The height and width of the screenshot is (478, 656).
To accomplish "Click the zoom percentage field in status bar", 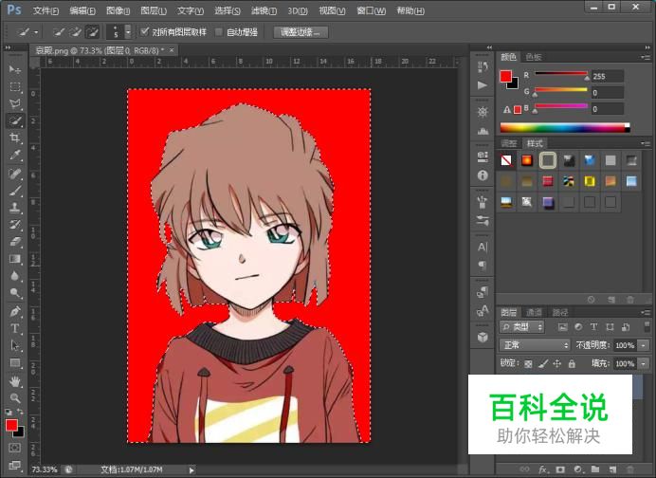I will (45, 470).
